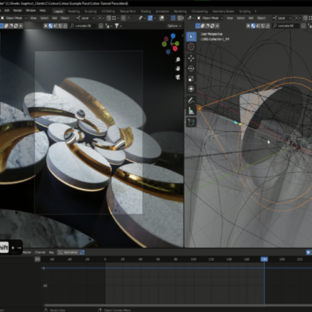Select the Annotate pencil tool
The image size is (312, 312).
point(191,100)
